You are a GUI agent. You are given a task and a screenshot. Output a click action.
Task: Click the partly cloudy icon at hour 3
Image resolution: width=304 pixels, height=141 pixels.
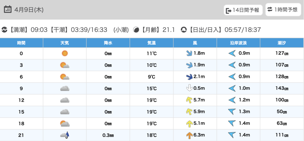click(x=64, y=65)
